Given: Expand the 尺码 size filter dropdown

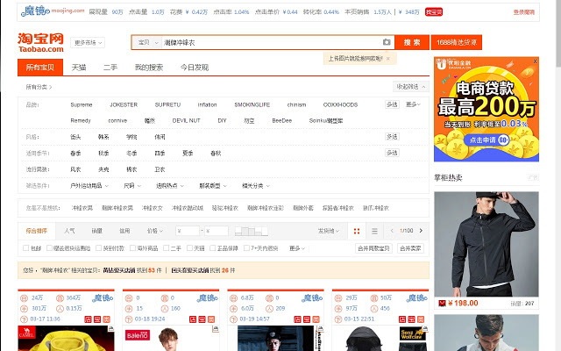Looking at the screenshot, I should coord(132,185).
